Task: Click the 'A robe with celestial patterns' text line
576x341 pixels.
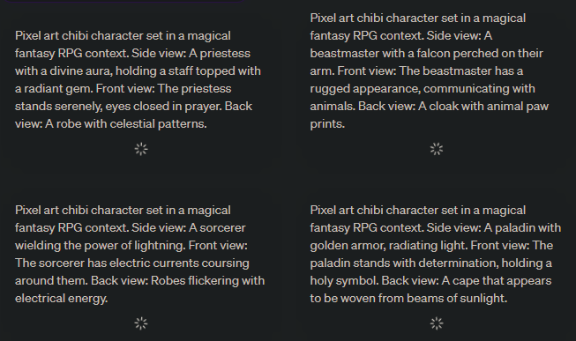Action: point(126,124)
